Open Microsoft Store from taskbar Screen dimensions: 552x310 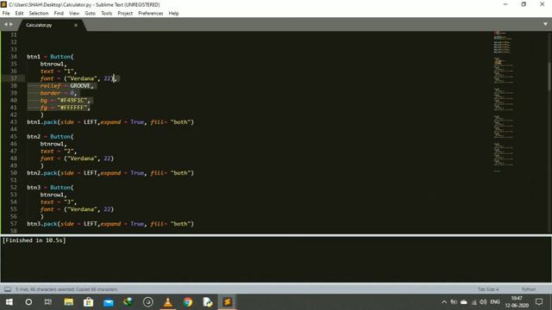[88, 302]
